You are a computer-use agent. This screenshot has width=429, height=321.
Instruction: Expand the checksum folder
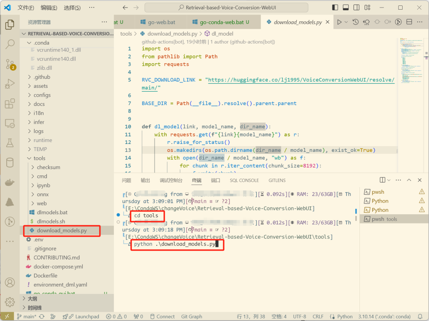pos(33,167)
